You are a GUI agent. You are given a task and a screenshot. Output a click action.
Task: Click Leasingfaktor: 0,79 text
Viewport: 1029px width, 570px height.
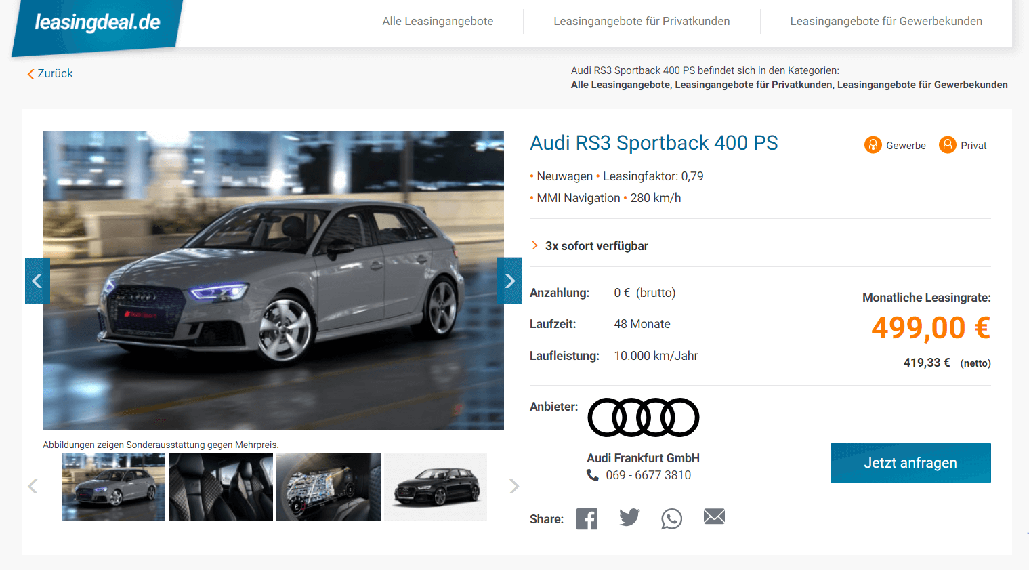pos(653,176)
